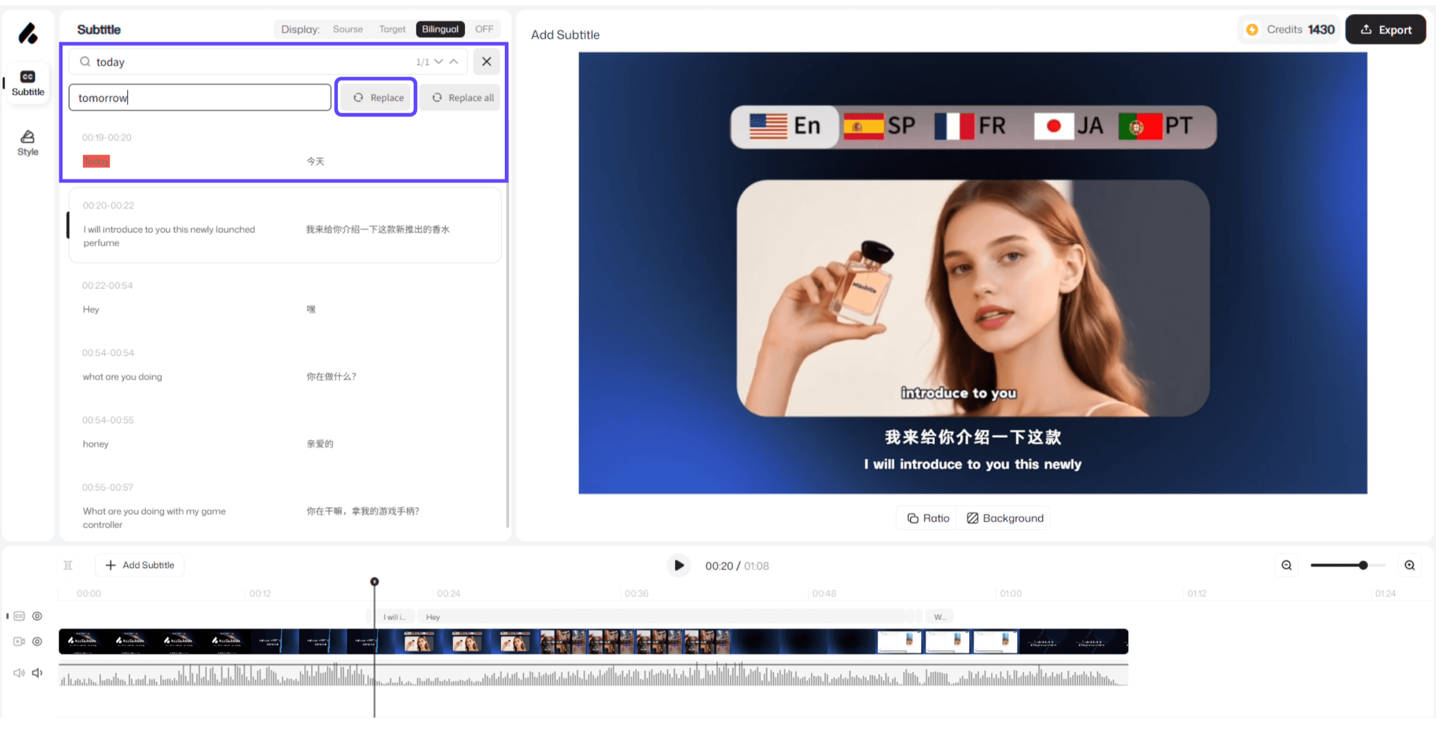This screenshot has height=741, width=1436.
Task: Click the split clip icon
Action: pos(68,565)
